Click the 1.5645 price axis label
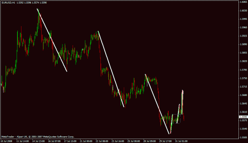The image size is (248, 143). [x=243, y=103]
